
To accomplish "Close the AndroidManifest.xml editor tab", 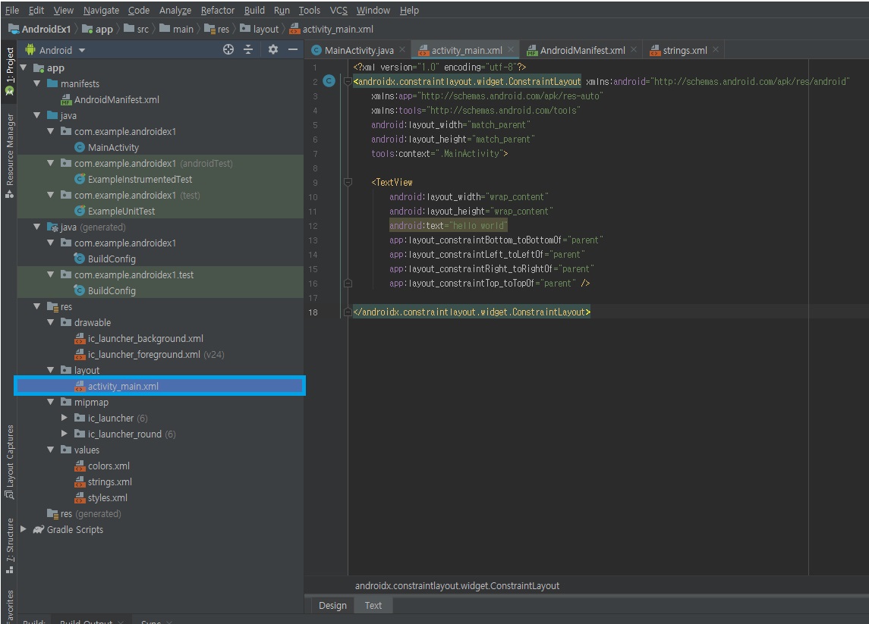I will pyautogui.click(x=634, y=50).
